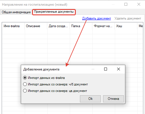
Task: Maximize the 'Добавление документа' dialog
Action: [x=106, y=69]
